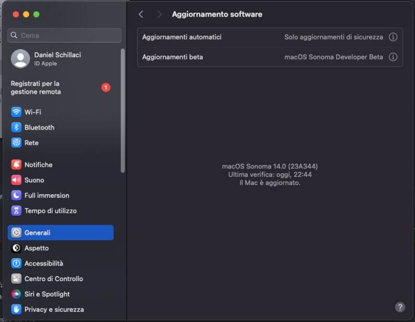Screen dimensions: 415x322
Task: Open Full immersion settings
Action: 43,195
